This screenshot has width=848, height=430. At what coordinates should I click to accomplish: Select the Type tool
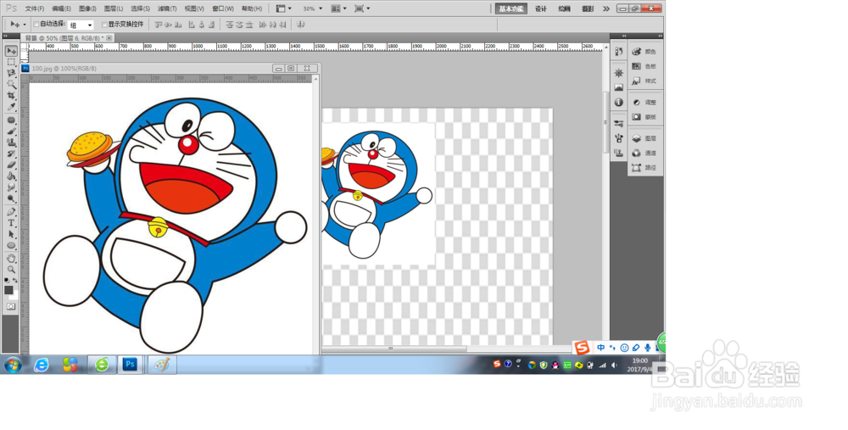tap(11, 223)
